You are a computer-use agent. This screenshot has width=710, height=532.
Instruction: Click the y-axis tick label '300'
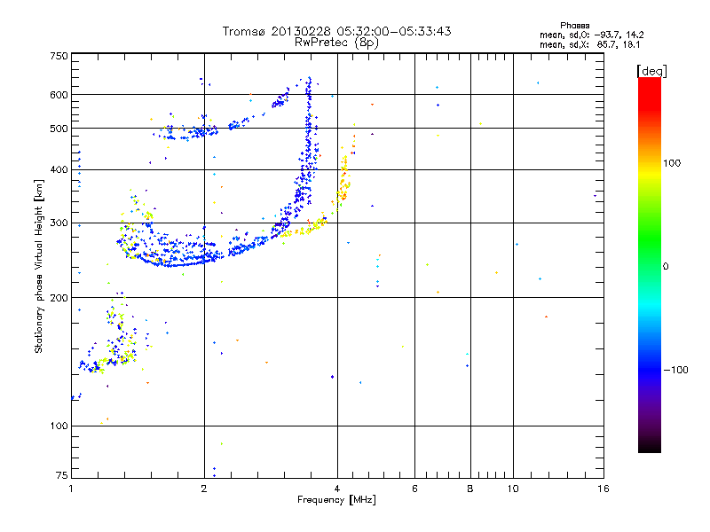59,223
